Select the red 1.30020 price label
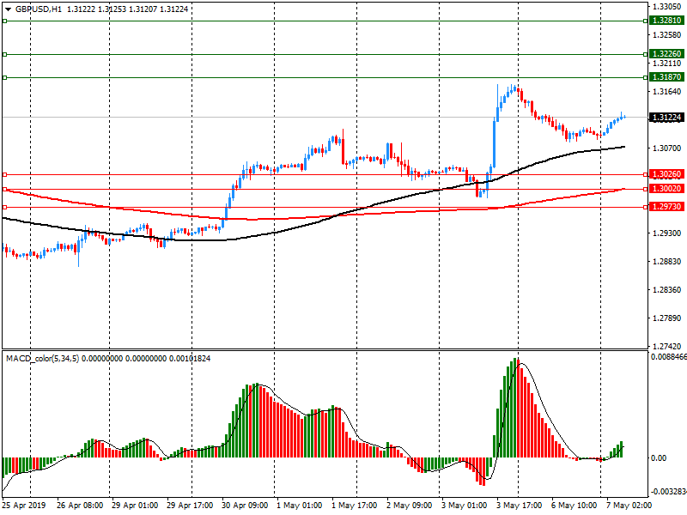Screen dimensions: 687x515 pyautogui.click(x=666, y=189)
